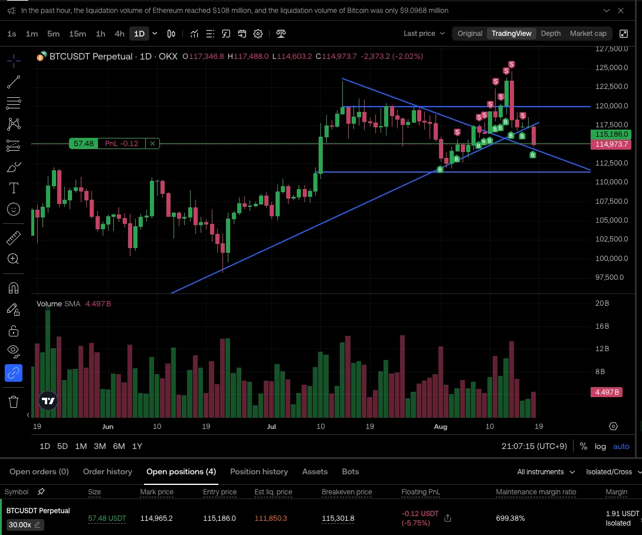The image size is (642, 535).
Task: Choose the ruler measure tool
Action: point(14,238)
